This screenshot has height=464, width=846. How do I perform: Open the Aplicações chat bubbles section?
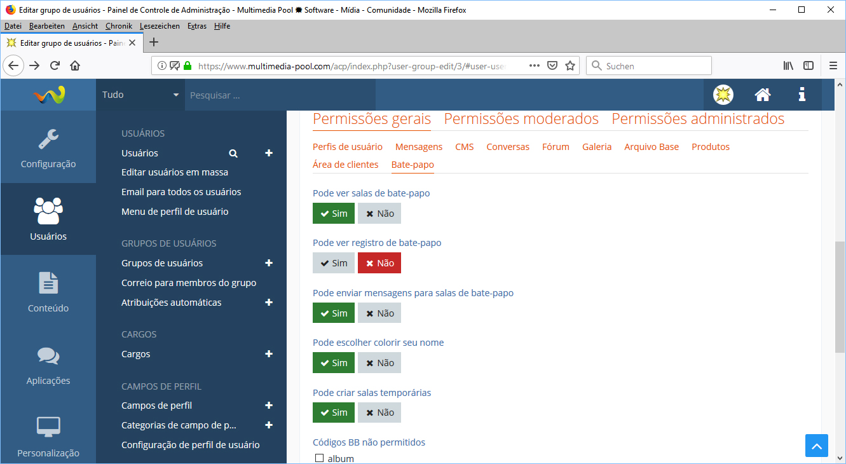tap(48, 365)
